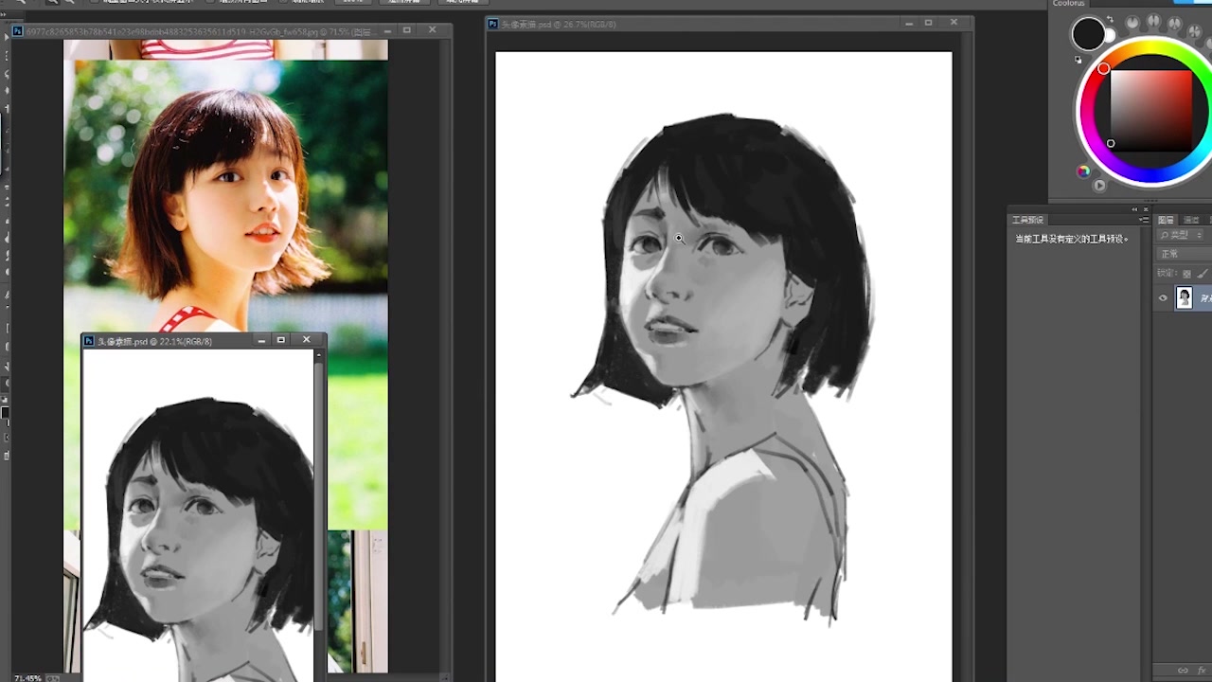Click the Ps icon of reference jpg window
This screenshot has height=682, width=1212.
click(18, 31)
